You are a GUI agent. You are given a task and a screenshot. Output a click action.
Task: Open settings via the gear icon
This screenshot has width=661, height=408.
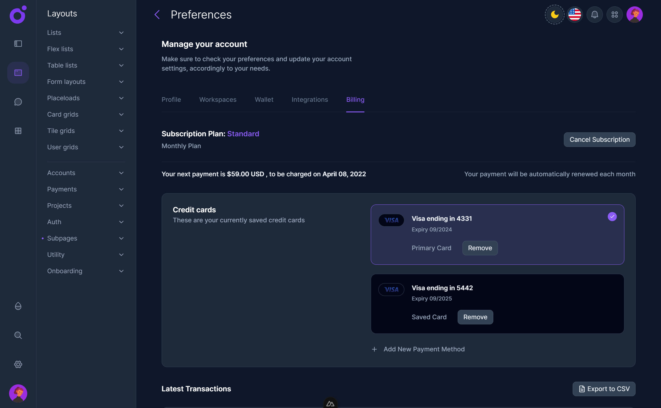tap(18, 364)
